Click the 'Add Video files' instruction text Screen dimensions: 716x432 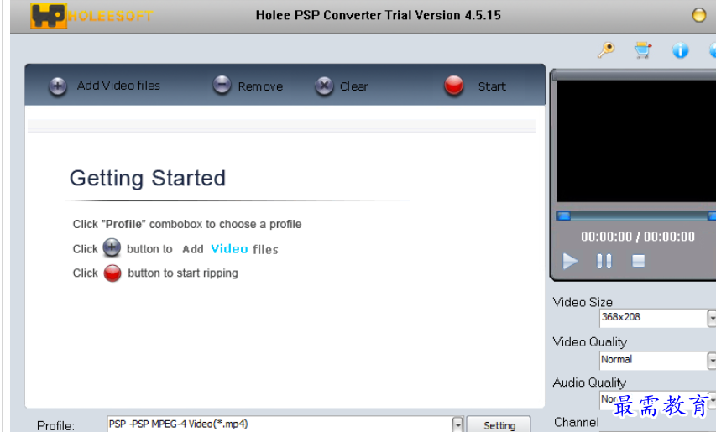[x=231, y=249]
